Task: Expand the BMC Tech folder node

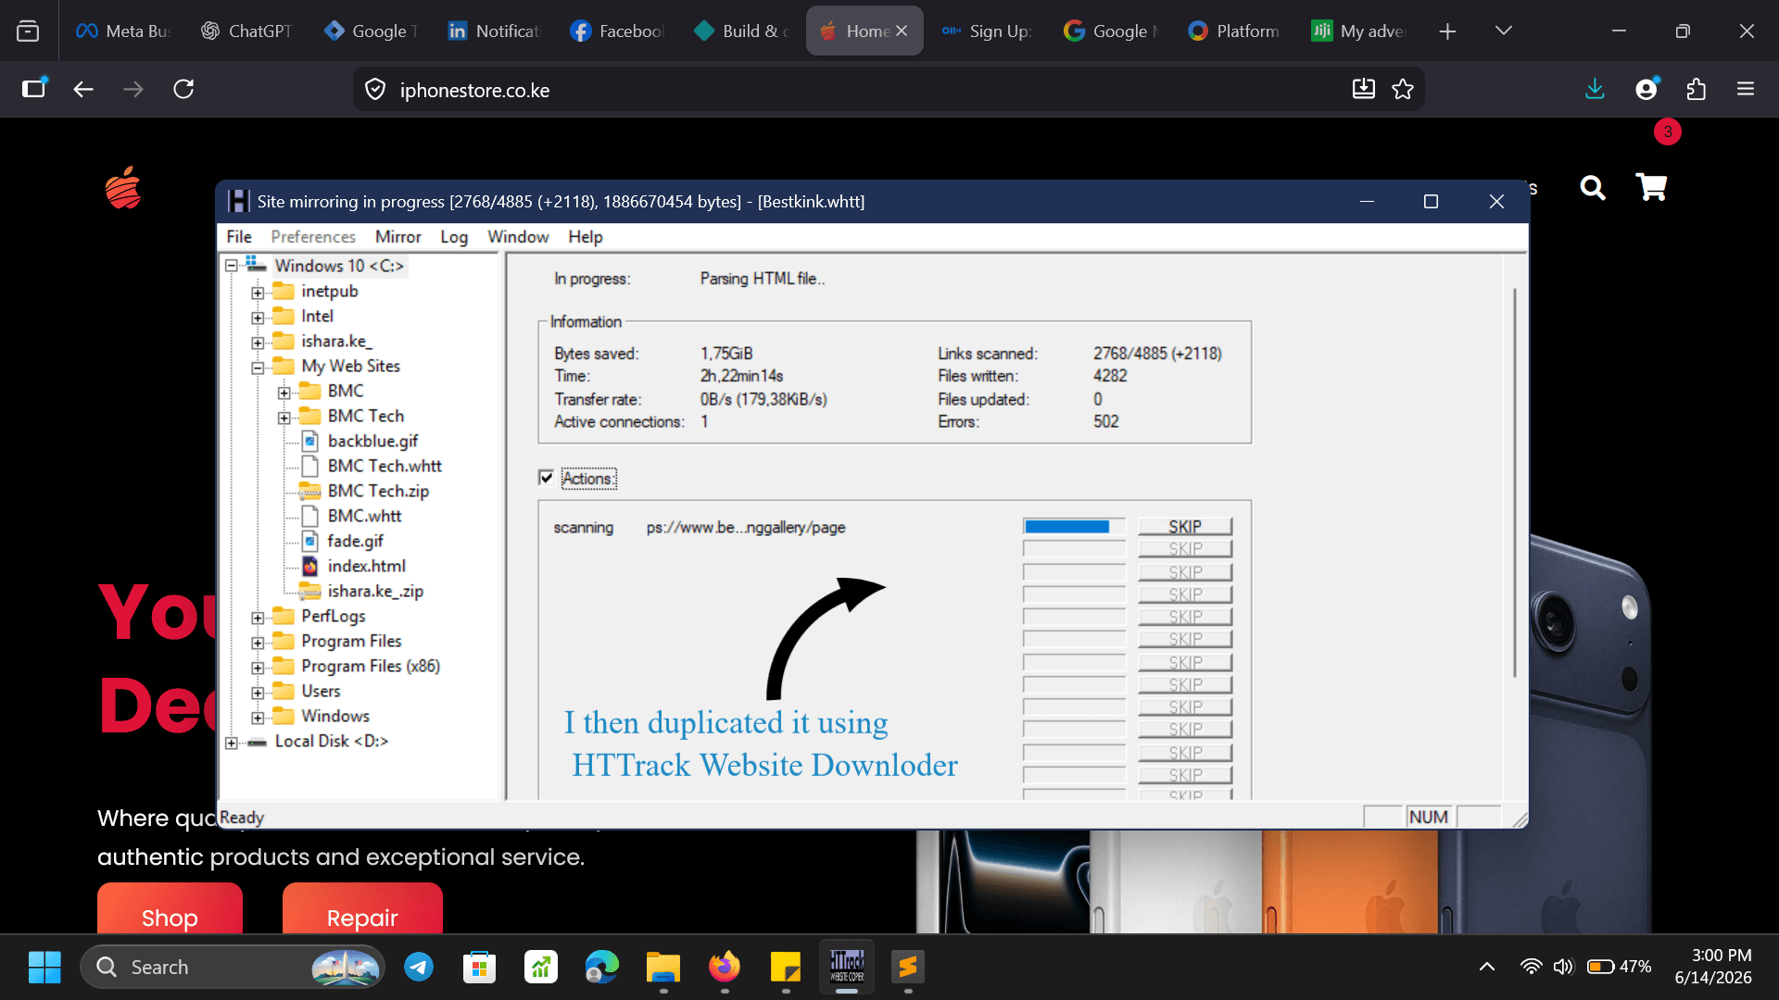Action: (284, 418)
